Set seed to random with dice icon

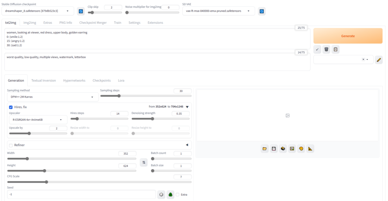pos(161,195)
